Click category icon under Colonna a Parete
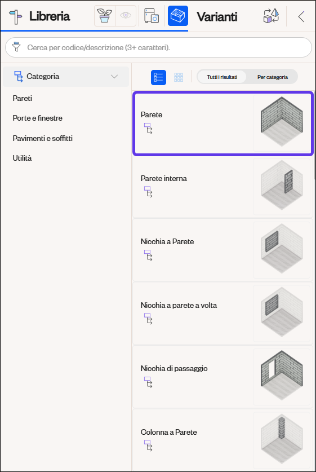This screenshot has width=316, height=472. [148, 445]
